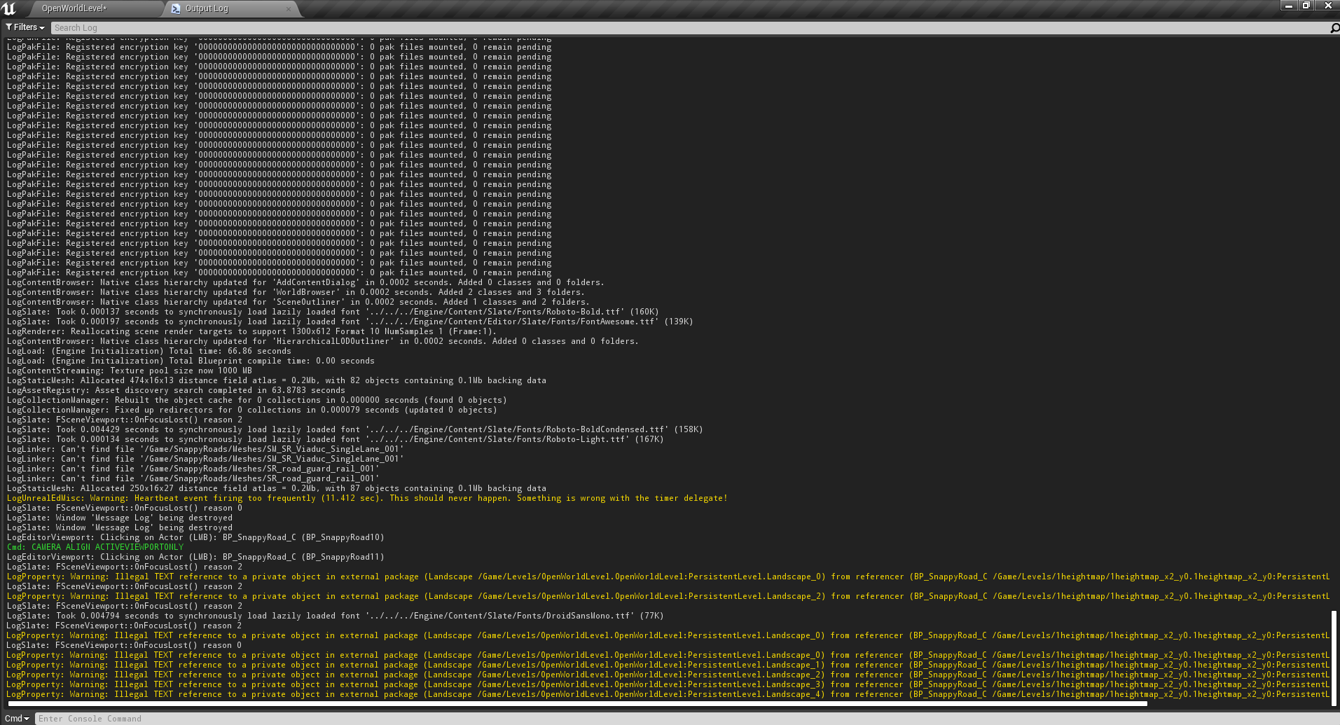This screenshot has width=1340, height=725.
Task: Click the Unreal Engine logo icon
Action: [9, 8]
